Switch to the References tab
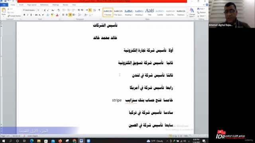 (x=44, y=5)
